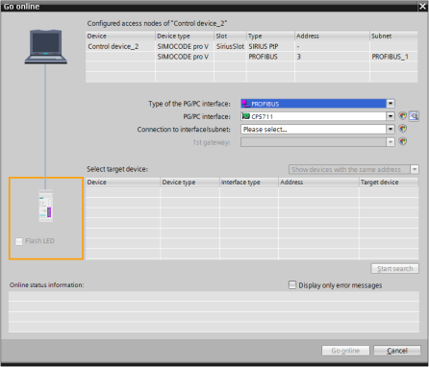Viewport: 429px width, 367px height.
Task: Click the PROFIBUS type cell in second row
Action: point(270,57)
